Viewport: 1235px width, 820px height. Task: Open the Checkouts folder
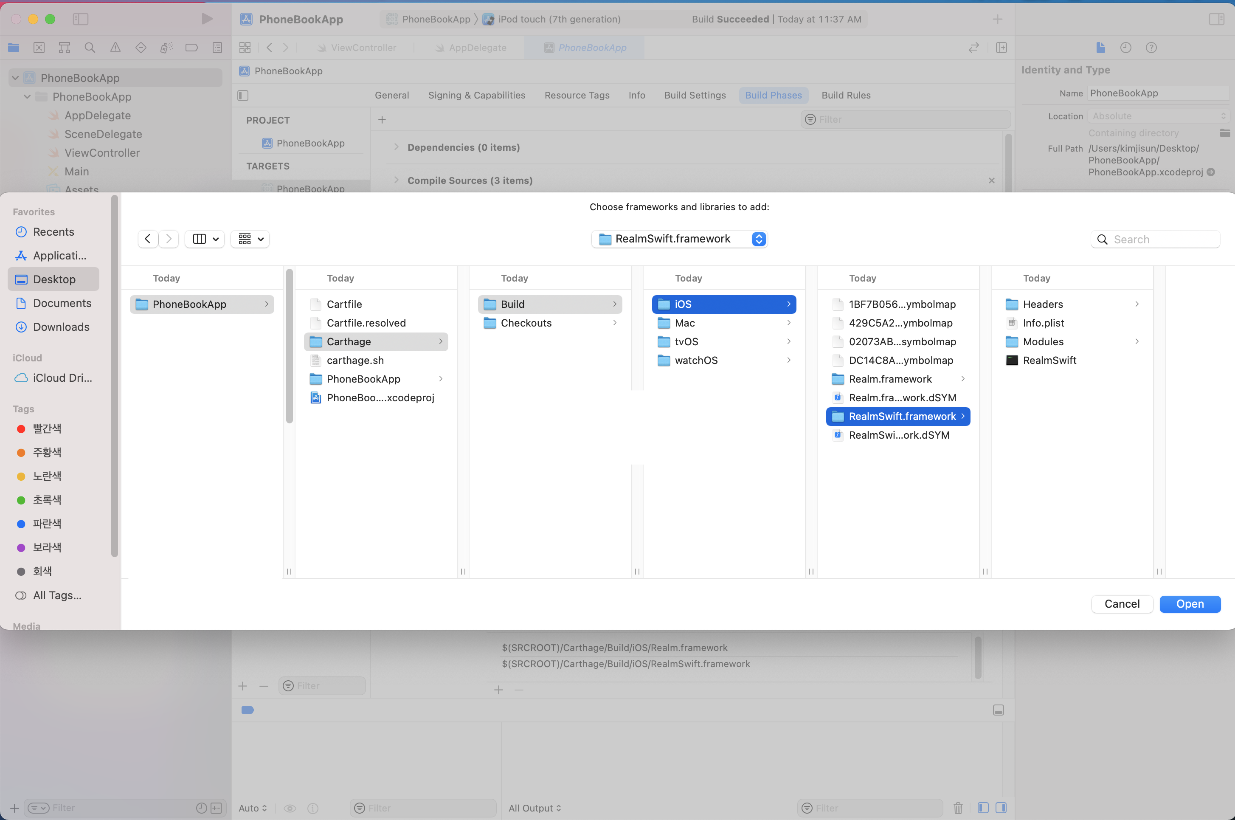pos(550,323)
